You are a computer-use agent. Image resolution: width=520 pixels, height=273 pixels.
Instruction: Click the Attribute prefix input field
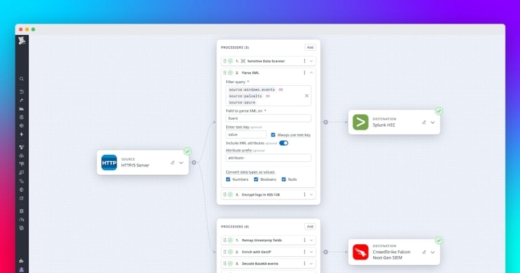[268, 157]
